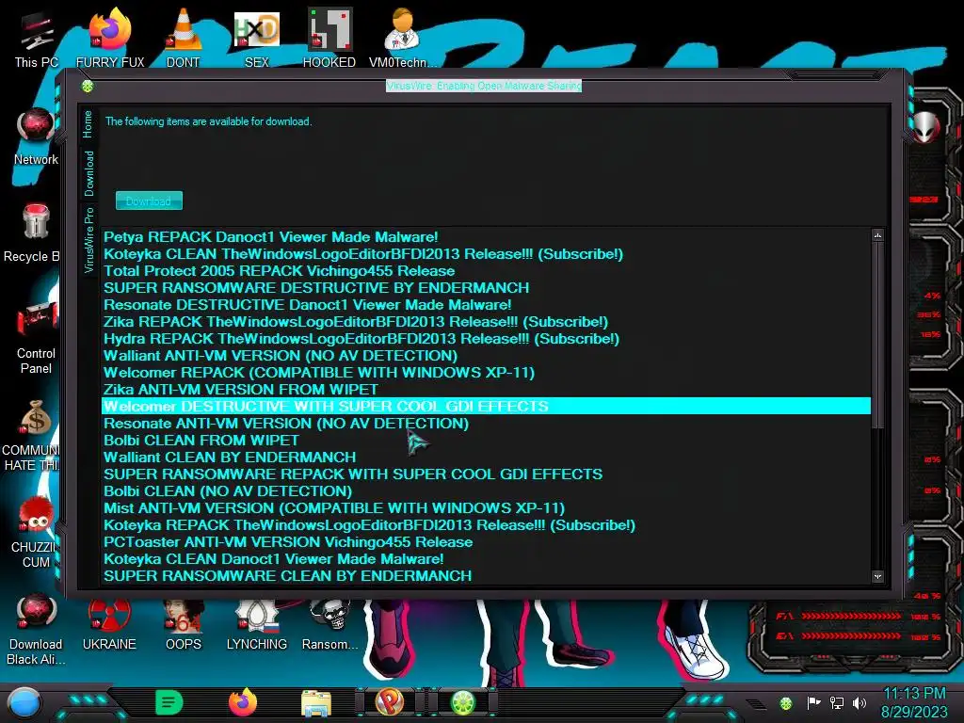Select Total Protect 2005 REPACK entry
The image size is (964, 723).
[x=486, y=271]
